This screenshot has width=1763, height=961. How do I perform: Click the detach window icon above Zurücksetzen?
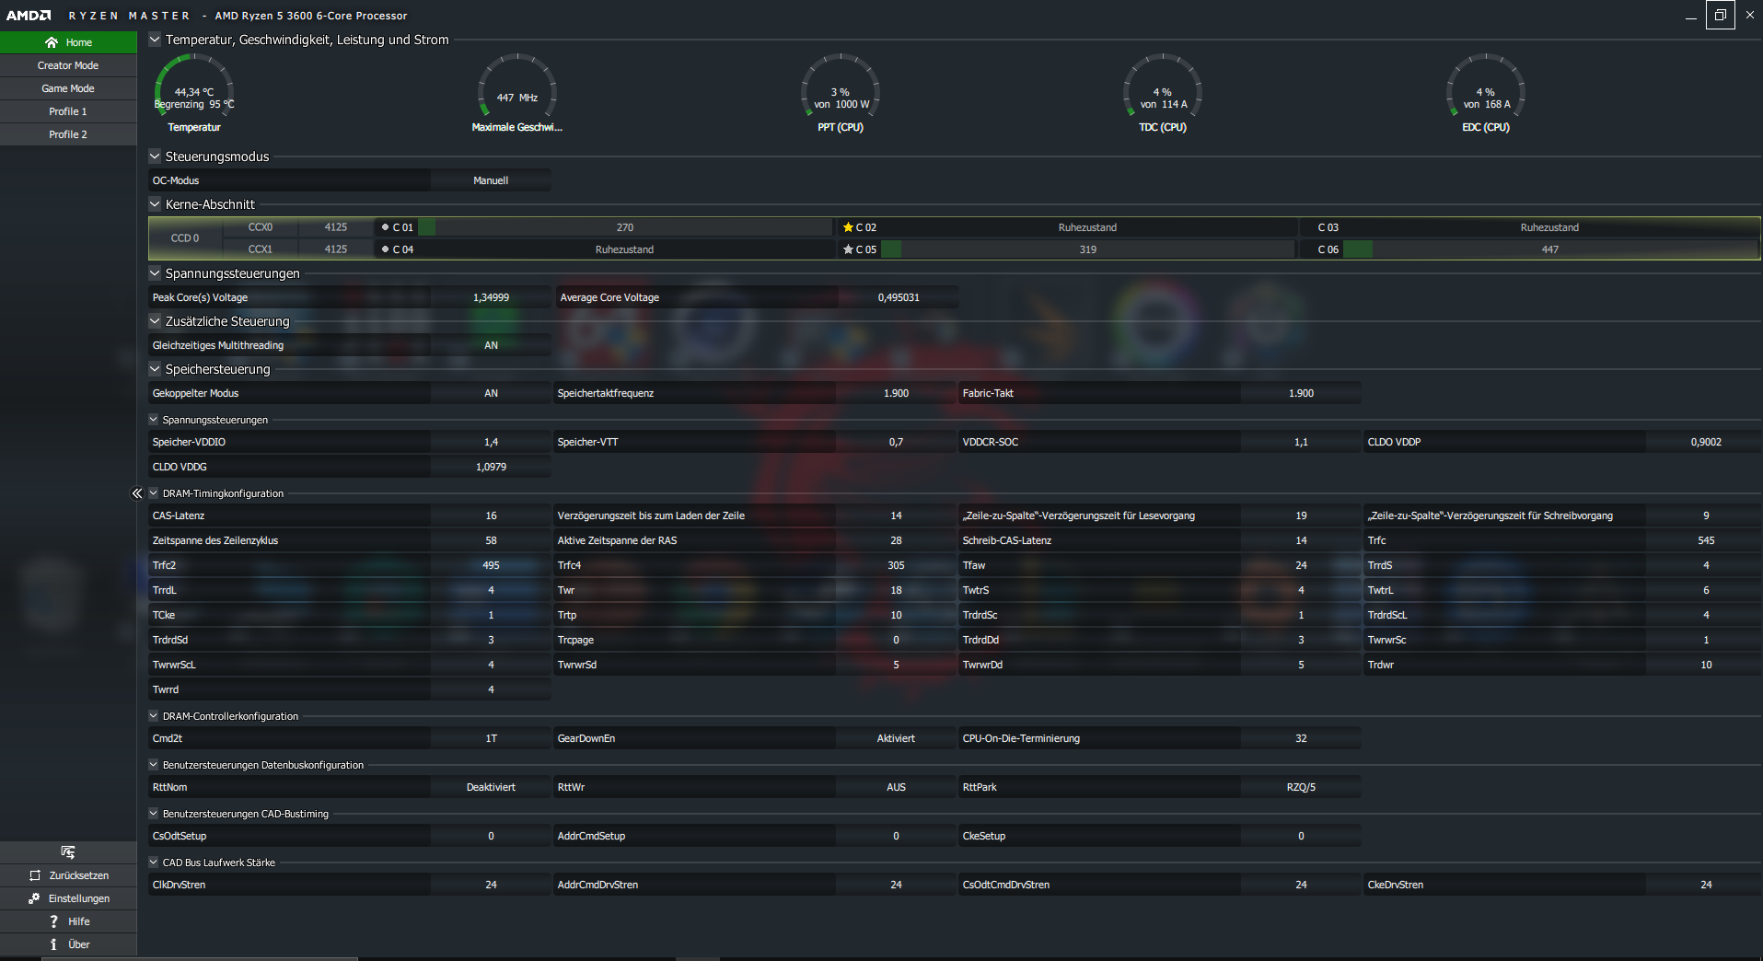coord(68,852)
